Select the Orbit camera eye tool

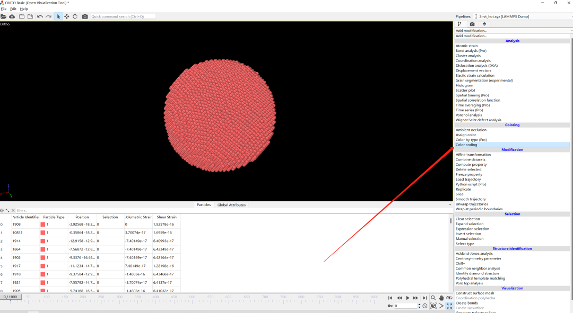tap(449, 298)
